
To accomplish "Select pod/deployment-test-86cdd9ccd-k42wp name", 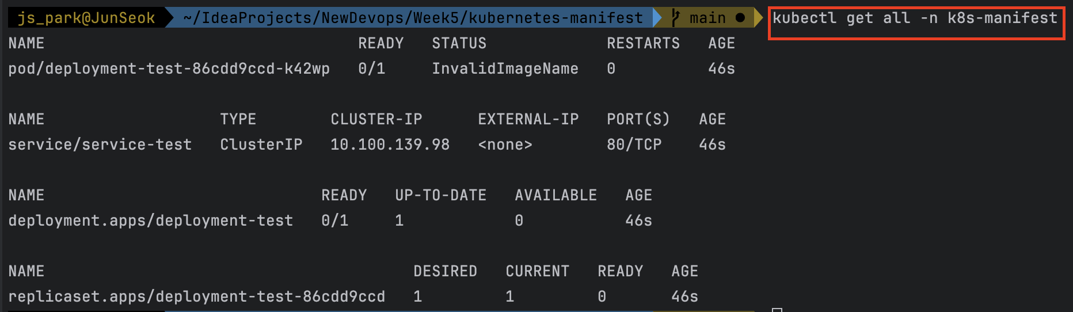I will (x=169, y=69).
